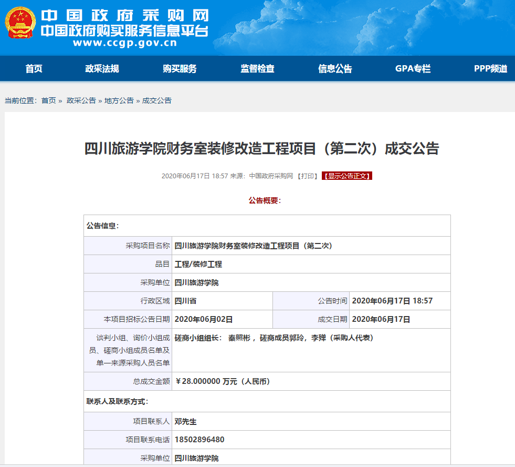
Task: Open the GPA专栏 navigation menu item
Action: (x=413, y=68)
